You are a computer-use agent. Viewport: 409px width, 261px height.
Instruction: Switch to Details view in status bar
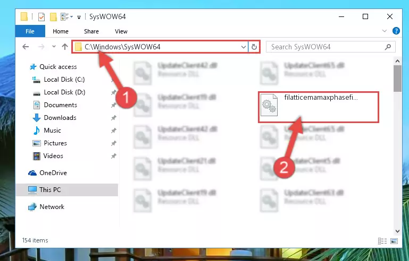pyautogui.click(x=382, y=241)
